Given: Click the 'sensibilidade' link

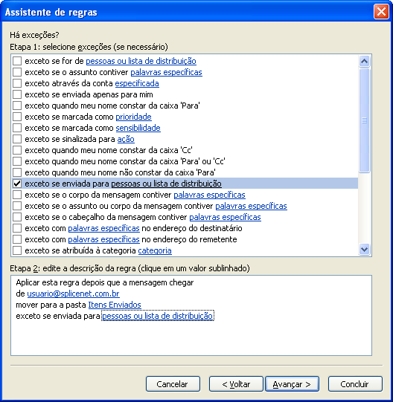Looking at the screenshot, I should pyautogui.click(x=138, y=128).
